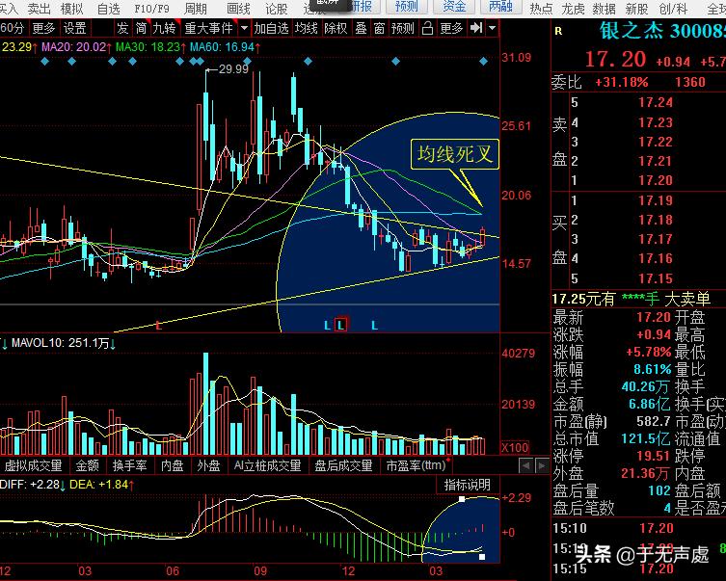Viewport: 726px width, 581px height.
Task: Open the dropdown arrow at toolbar's right end
Action: [493, 28]
